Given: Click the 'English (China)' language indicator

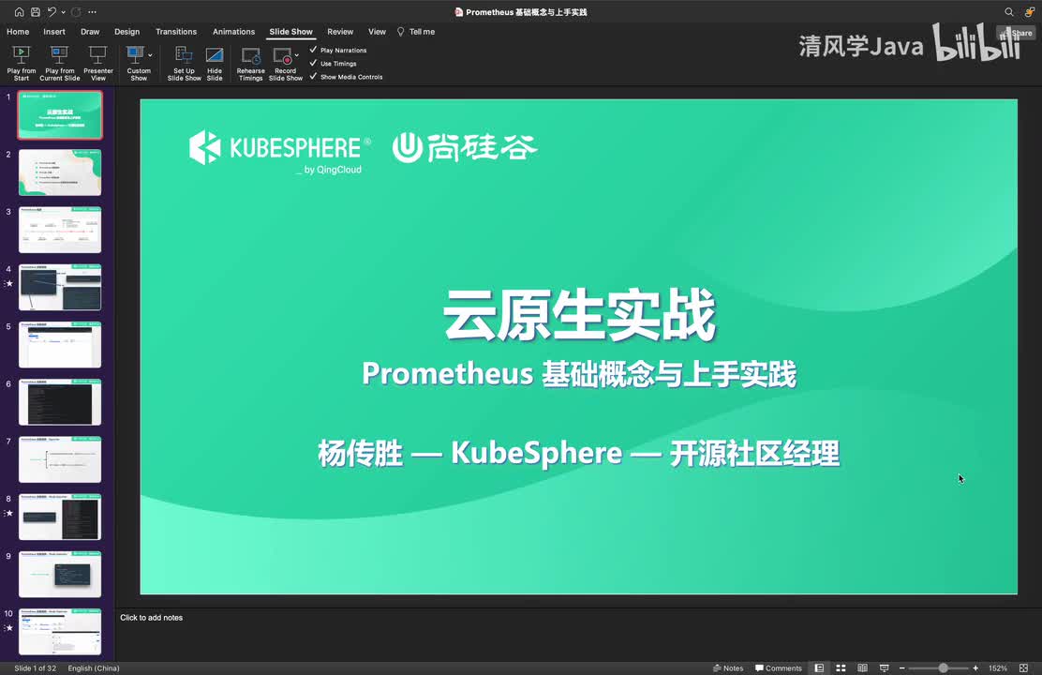Looking at the screenshot, I should pos(94,668).
